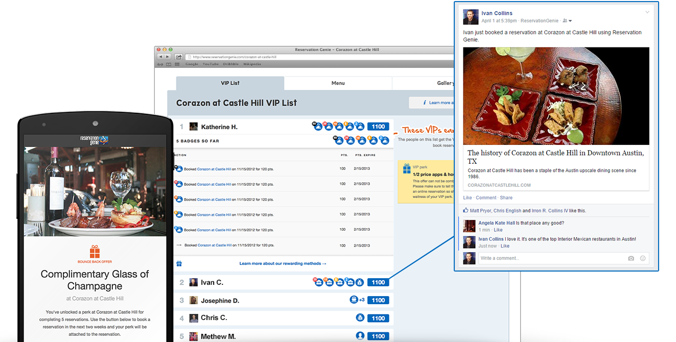Viewport: 676px width, 342px height.
Task: Go back using the browser back arrow
Action: (x=160, y=57)
